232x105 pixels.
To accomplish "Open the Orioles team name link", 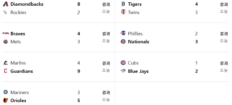I will (x=18, y=101).
